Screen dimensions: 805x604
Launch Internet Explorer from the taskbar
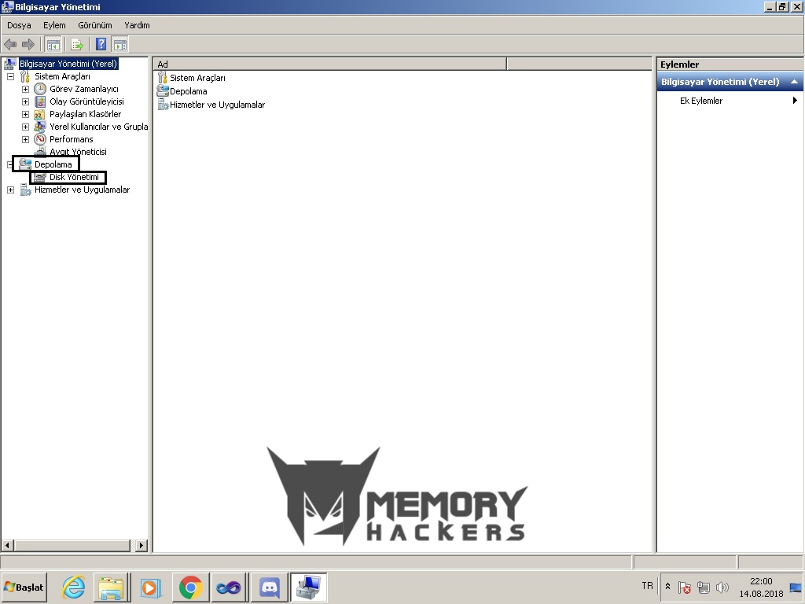(73, 587)
